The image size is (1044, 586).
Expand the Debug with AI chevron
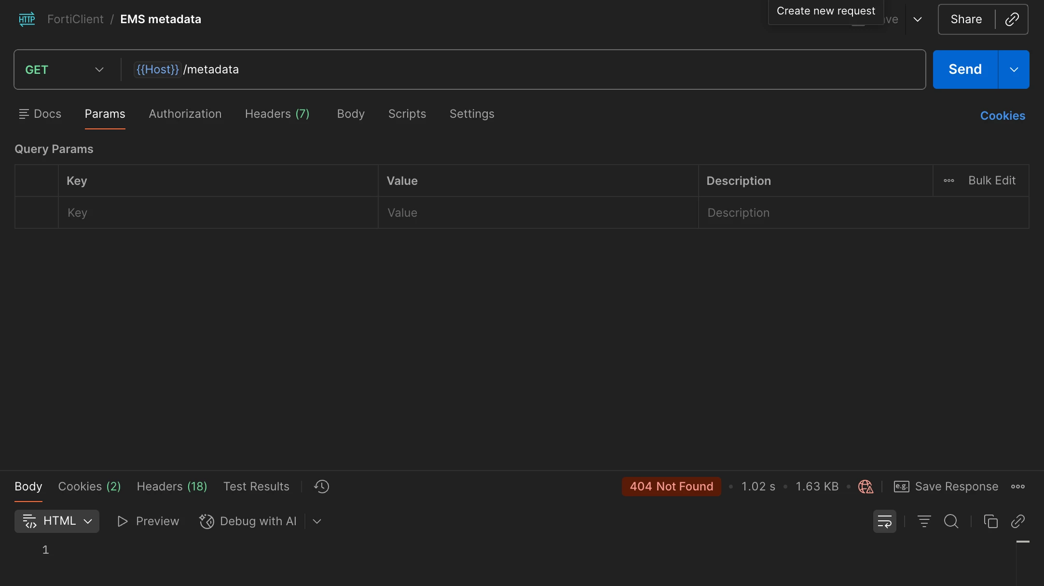[x=317, y=521]
